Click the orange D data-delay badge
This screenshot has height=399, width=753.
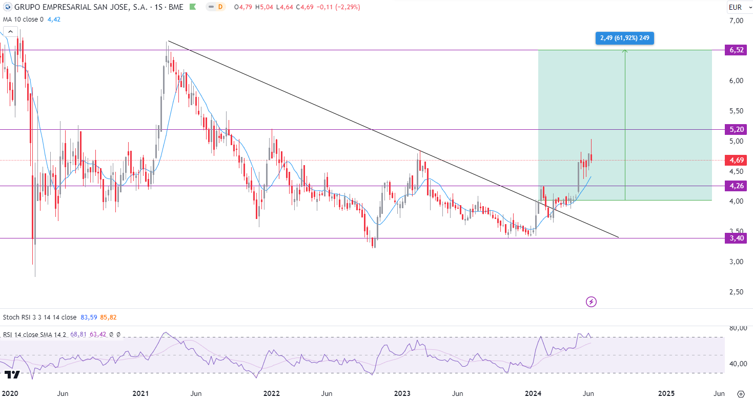(221, 7)
